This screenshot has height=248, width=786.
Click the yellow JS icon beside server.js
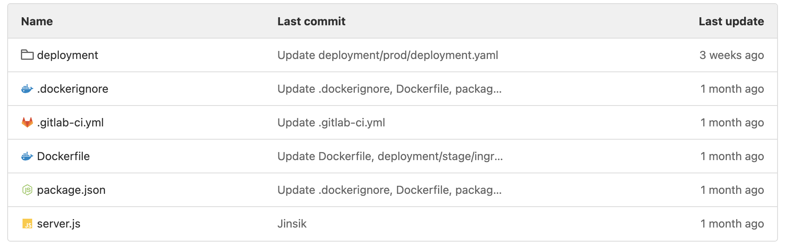pos(27,224)
